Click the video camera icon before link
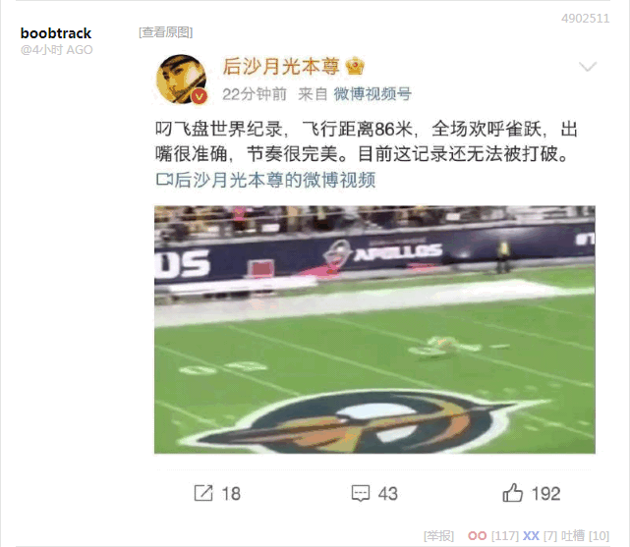The width and height of the screenshot is (630, 547). pyautogui.click(x=164, y=180)
